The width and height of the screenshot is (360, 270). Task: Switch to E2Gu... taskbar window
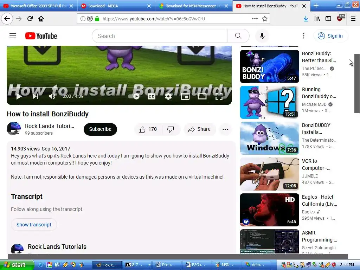[197, 265]
